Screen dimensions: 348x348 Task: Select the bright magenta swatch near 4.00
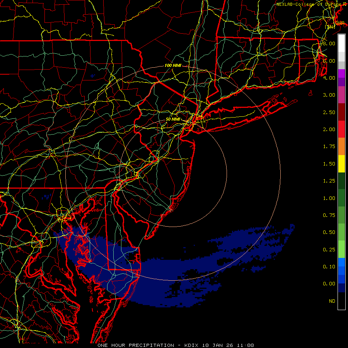341,73
